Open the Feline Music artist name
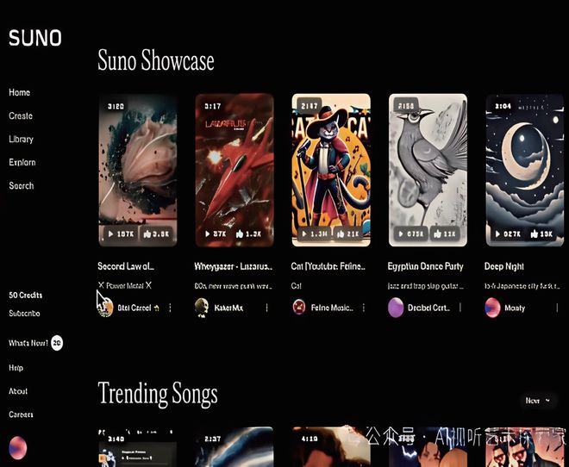Screen dimensions: 569x467 [332, 308]
